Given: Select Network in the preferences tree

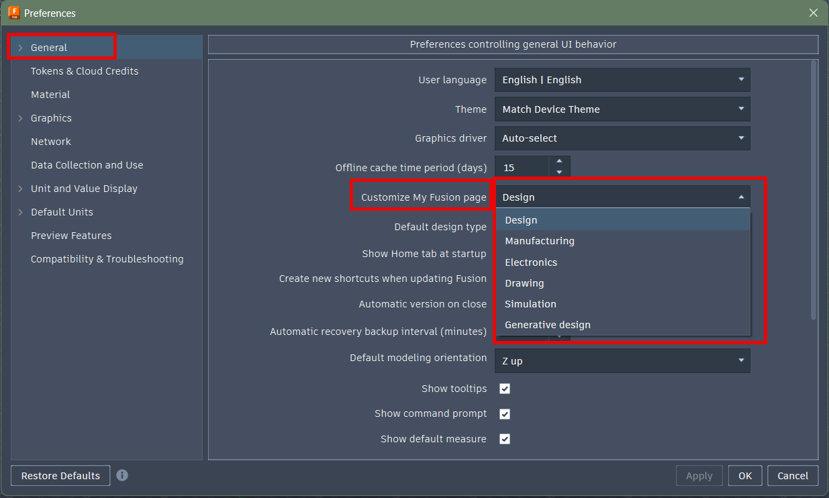Looking at the screenshot, I should tap(50, 142).
